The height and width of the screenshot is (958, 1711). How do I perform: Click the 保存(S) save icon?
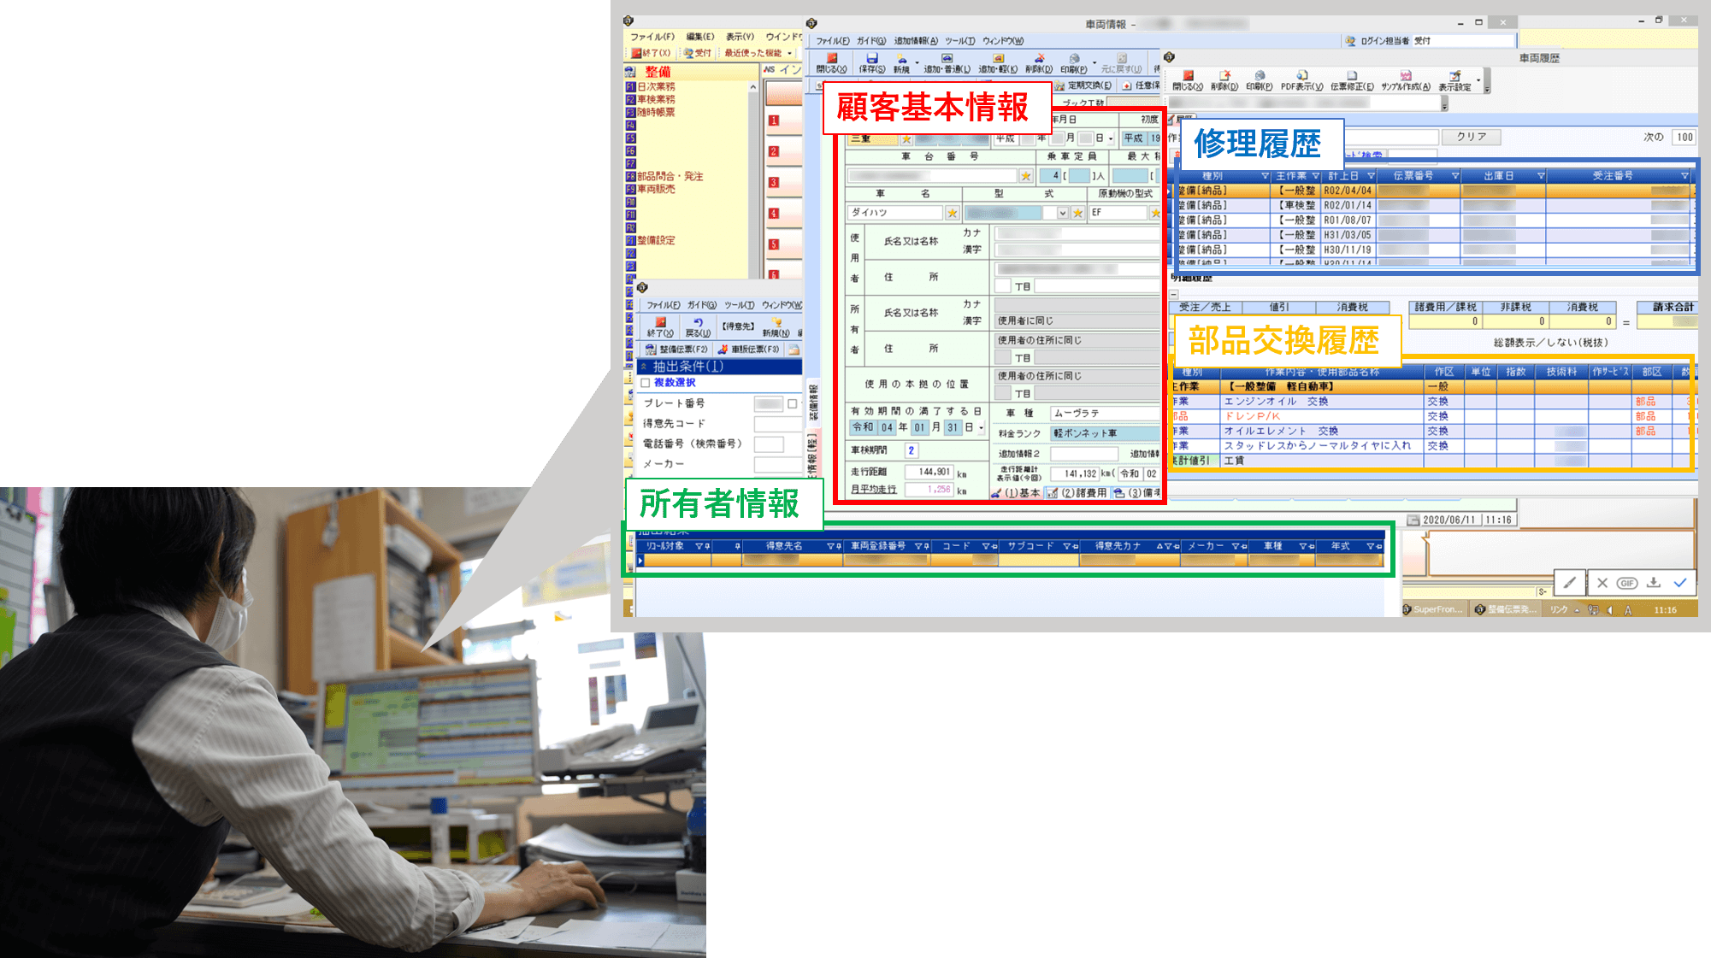pos(871,64)
